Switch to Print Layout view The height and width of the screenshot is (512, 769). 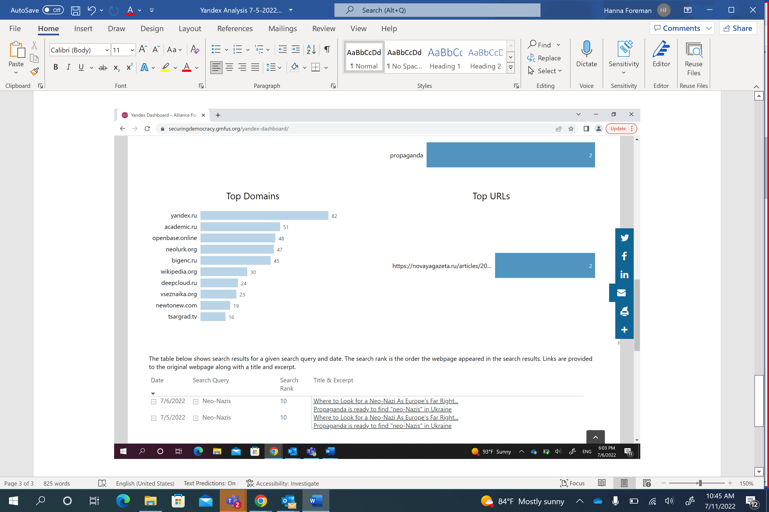[x=624, y=483]
